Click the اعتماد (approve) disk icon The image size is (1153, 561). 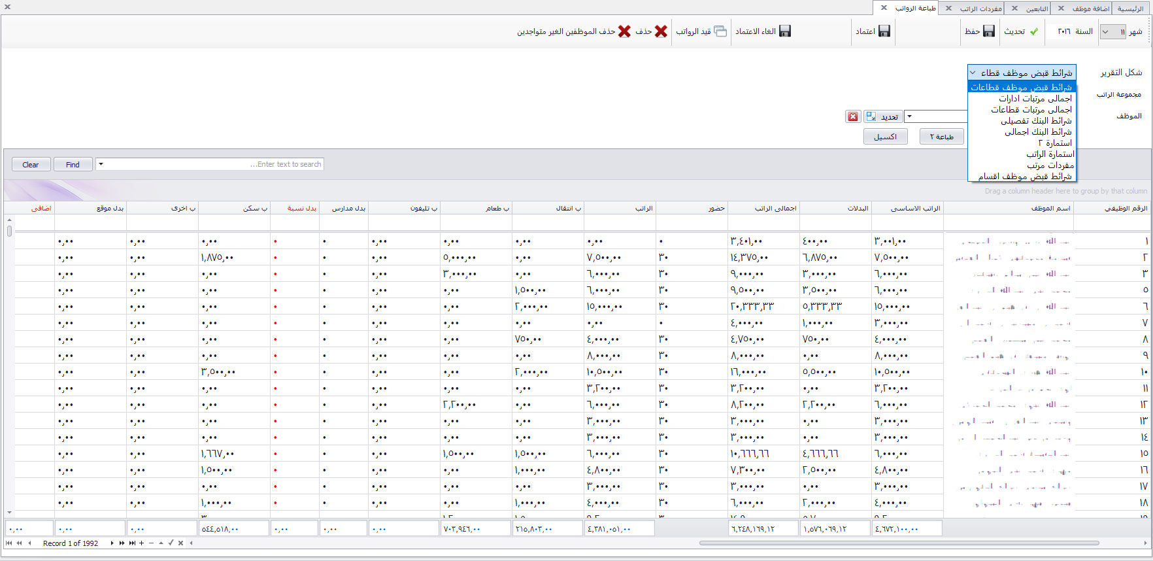884,31
